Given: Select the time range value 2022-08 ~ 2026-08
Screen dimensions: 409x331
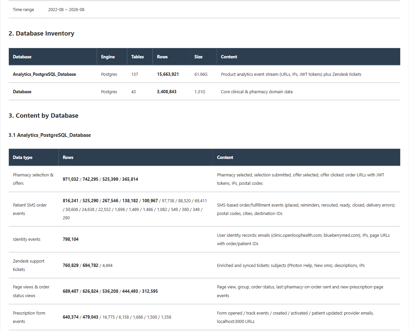Looking at the screenshot, I should tap(66, 10).
